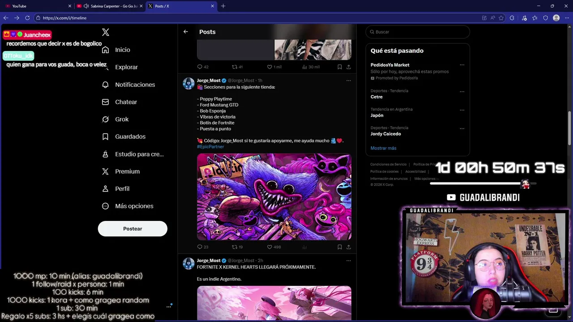Open more options on the 1h Jorge_Most post

tap(349, 80)
